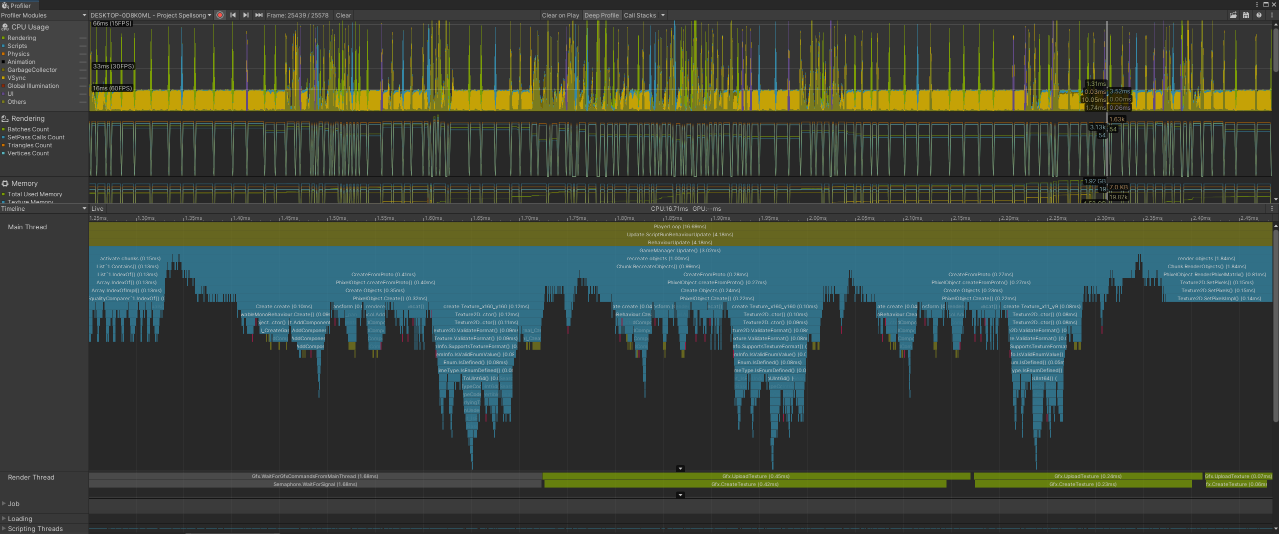Jump to the current latest frame

(258, 15)
